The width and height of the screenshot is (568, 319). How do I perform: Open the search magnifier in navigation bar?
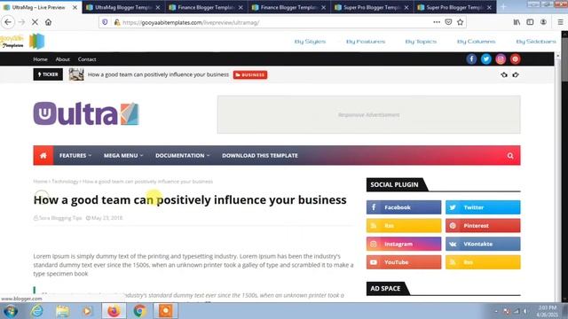click(x=510, y=156)
